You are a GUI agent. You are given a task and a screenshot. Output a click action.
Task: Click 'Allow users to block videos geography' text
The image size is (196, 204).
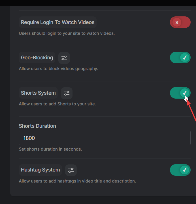58,69
